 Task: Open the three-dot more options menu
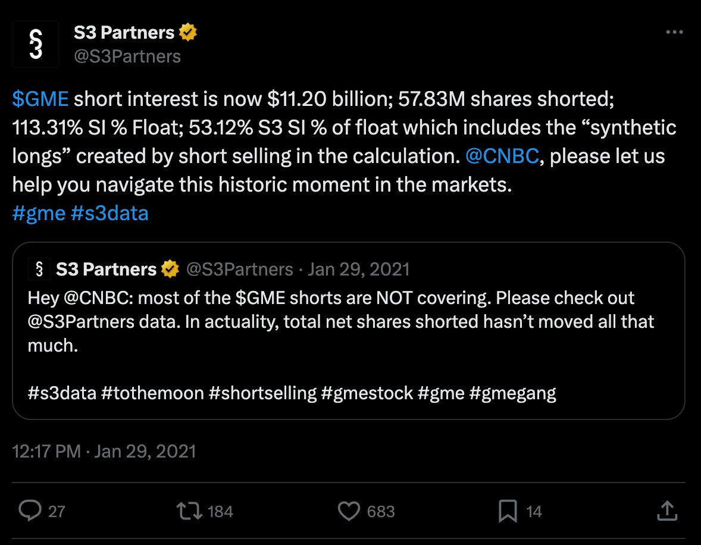674,33
